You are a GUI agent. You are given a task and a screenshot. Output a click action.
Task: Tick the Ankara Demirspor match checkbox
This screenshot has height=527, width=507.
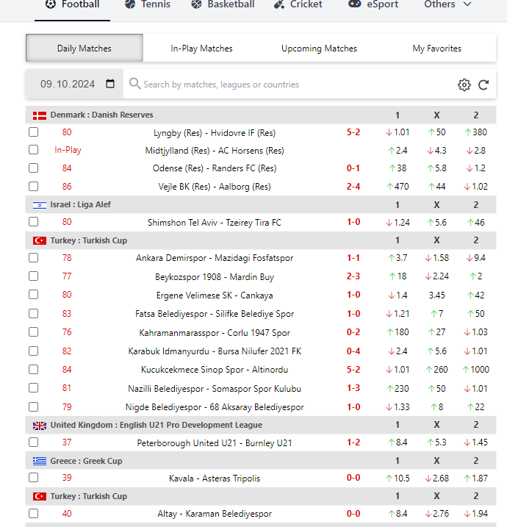(x=34, y=258)
